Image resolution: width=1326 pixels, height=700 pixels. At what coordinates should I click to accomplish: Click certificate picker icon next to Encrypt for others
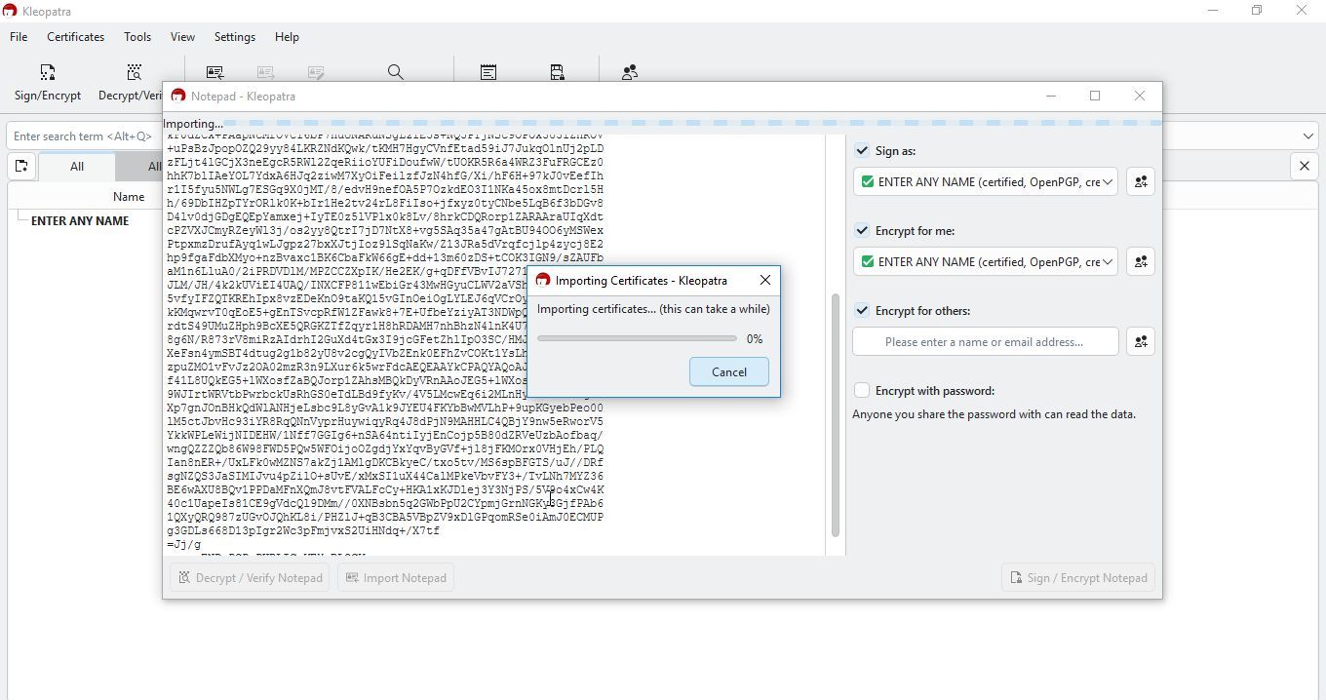pyautogui.click(x=1141, y=341)
